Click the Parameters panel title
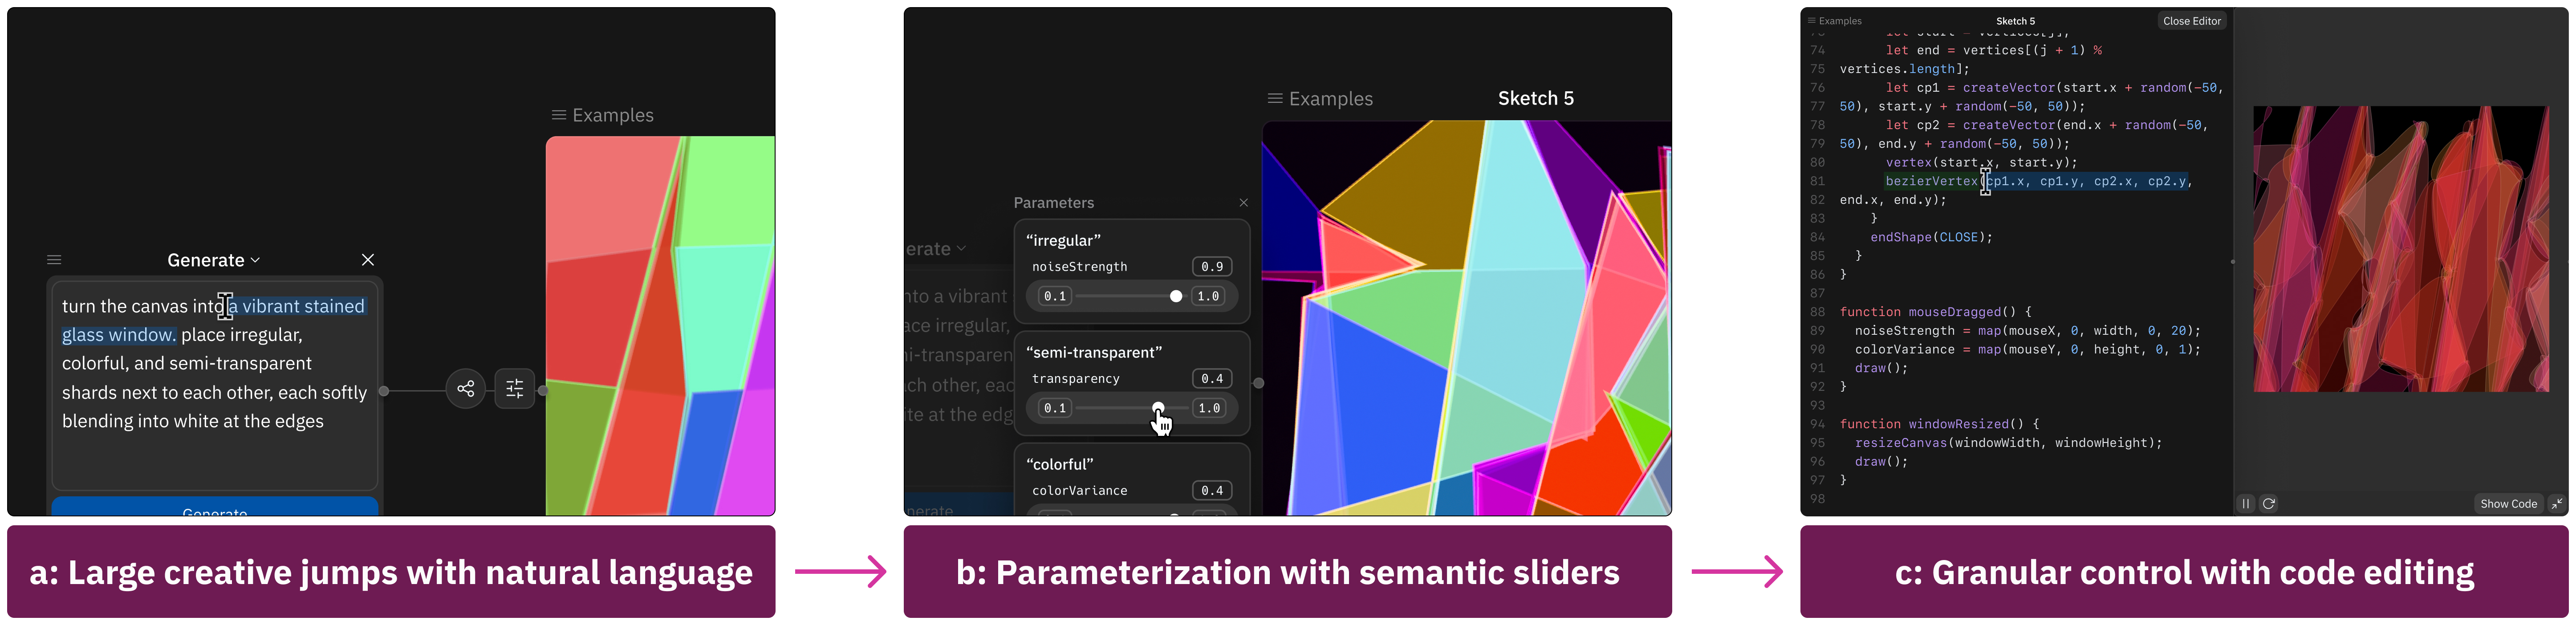 click(1054, 203)
